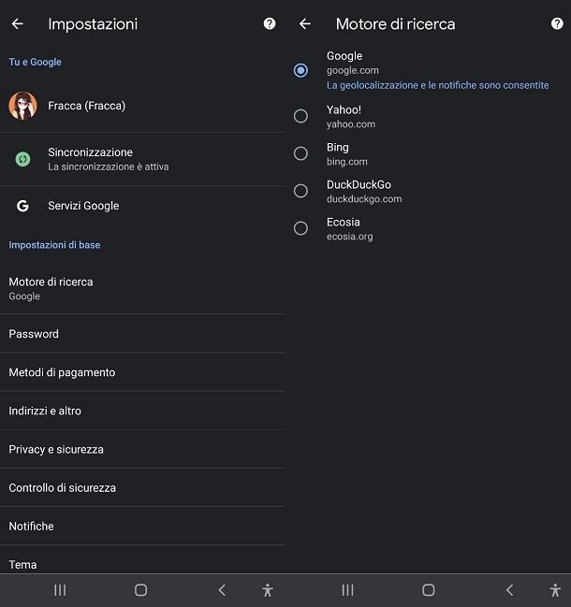Tap Bing engine name
571x607 pixels.
point(338,148)
